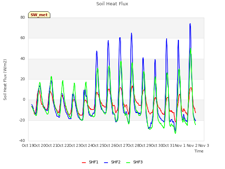Screen dimensions: 225x169
Task: Click the Oct 28 x-axis label
Action: [134, 145]
